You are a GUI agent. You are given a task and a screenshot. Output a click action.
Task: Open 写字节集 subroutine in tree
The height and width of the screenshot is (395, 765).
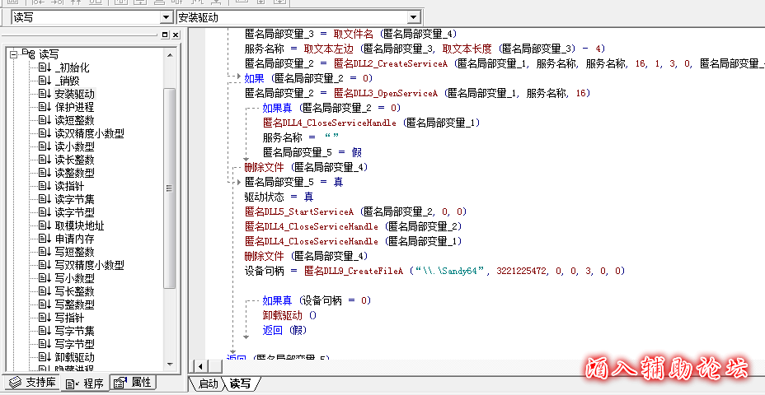pos(74,331)
